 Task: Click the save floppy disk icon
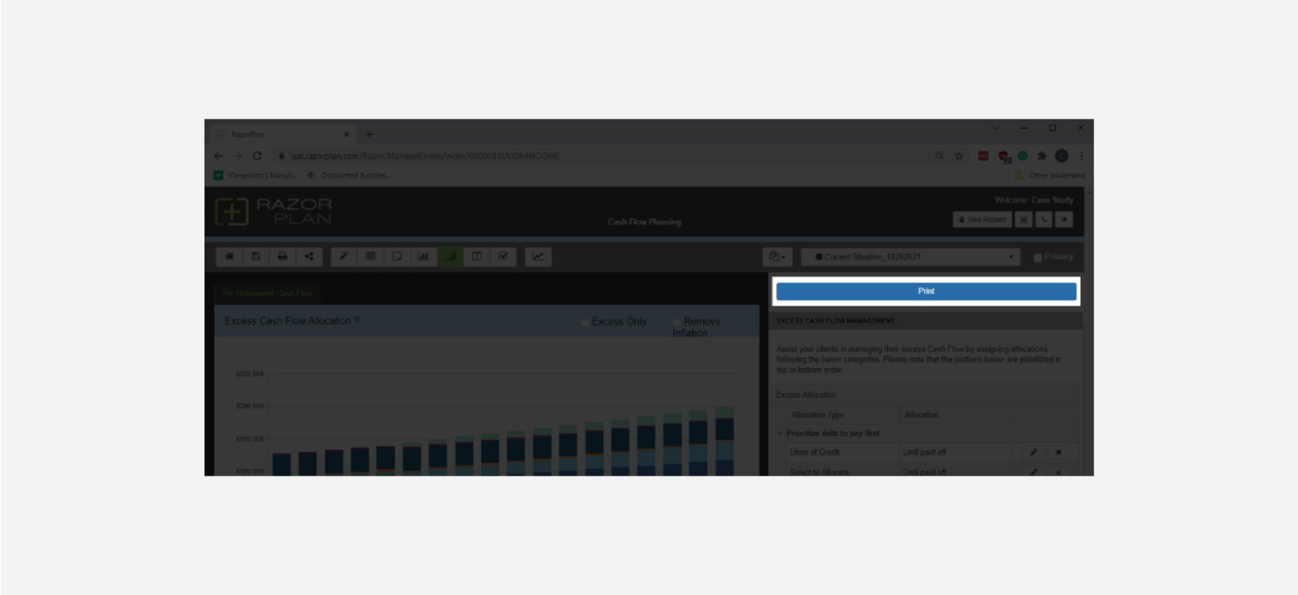[x=256, y=257]
